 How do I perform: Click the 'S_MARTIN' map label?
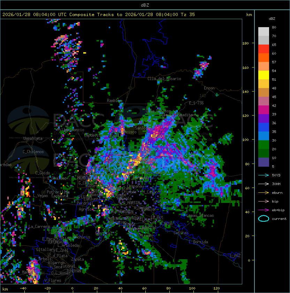point(131,203)
